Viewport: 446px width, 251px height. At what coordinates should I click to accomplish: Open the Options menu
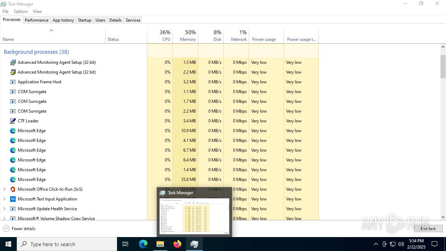[x=21, y=12]
